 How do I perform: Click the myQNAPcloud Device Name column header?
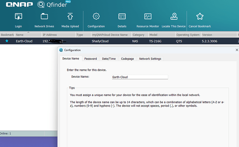(111, 35)
